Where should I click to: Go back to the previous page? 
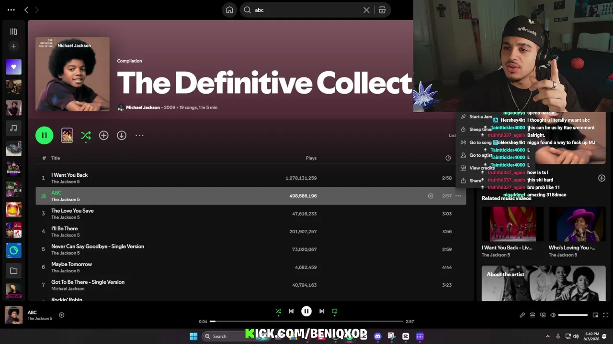26,10
